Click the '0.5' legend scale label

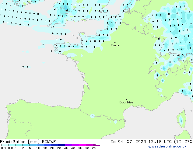(x=11, y=148)
